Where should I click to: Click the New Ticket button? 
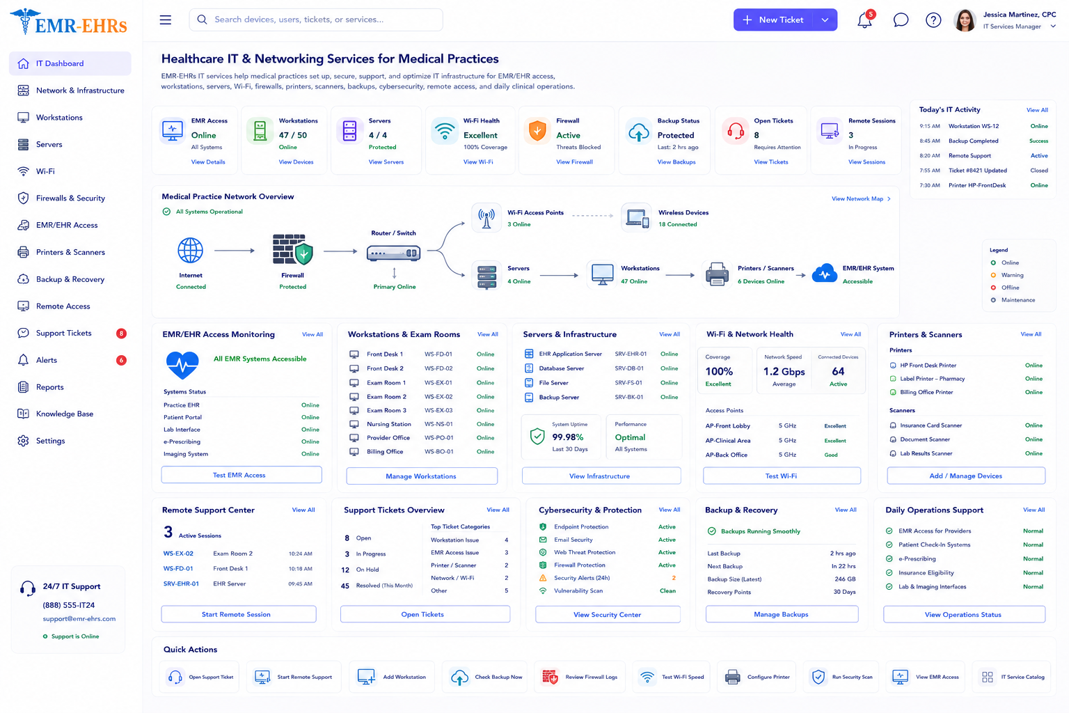(774, 20)
